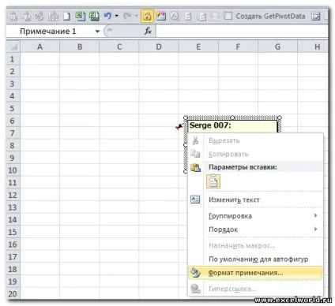Expand the Порядок submenu arrow
The image size is (335, 306).
click(315, 229)
